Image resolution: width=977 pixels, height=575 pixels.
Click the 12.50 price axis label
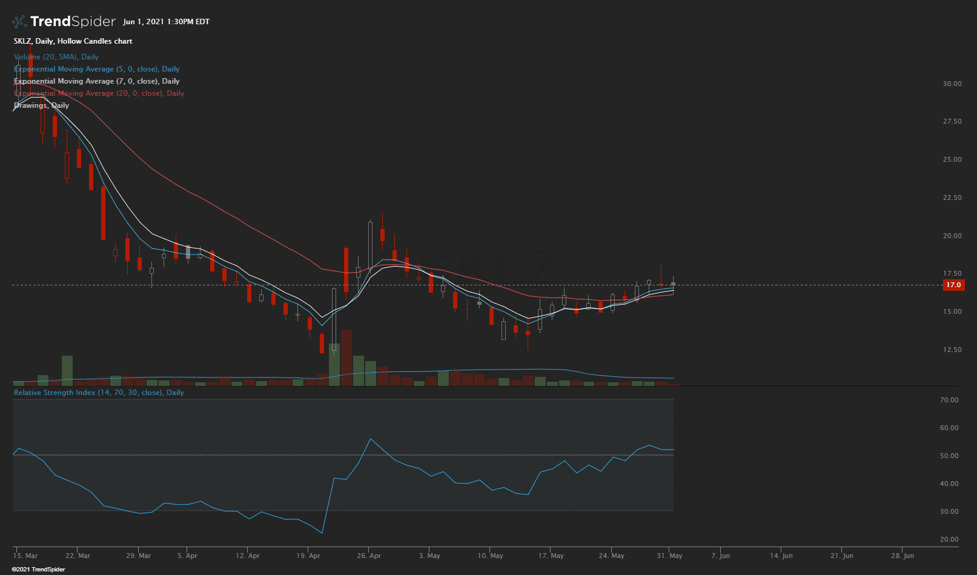point(952,350)
